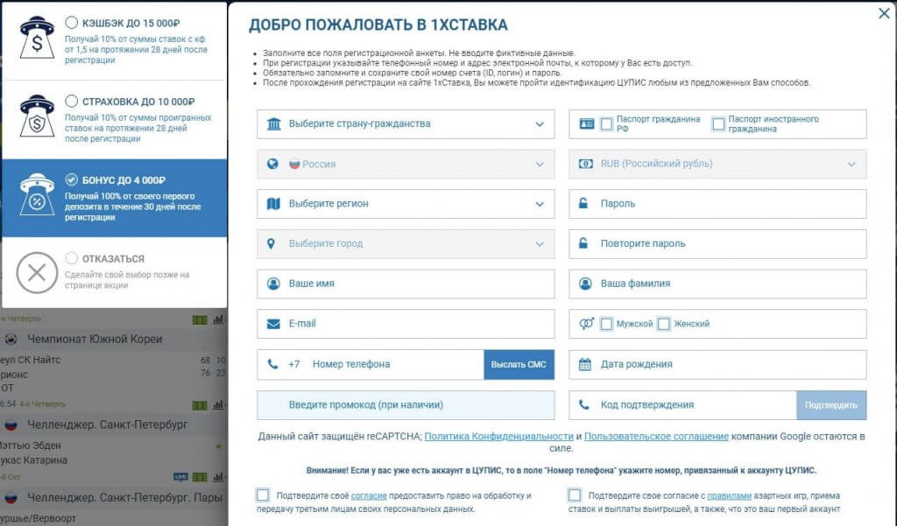This screenshot has width=897, height=526.
Task: Focus the Ваше имя field
Action: pos(406,284)
